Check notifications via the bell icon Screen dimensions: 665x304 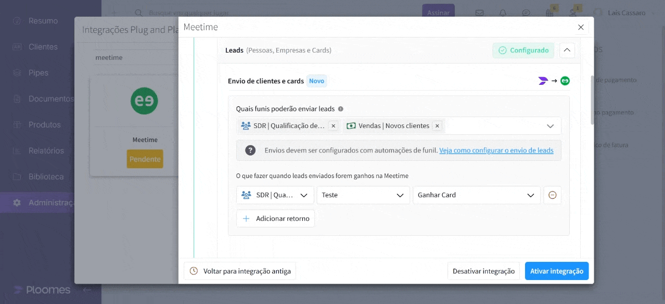point(503,12)
